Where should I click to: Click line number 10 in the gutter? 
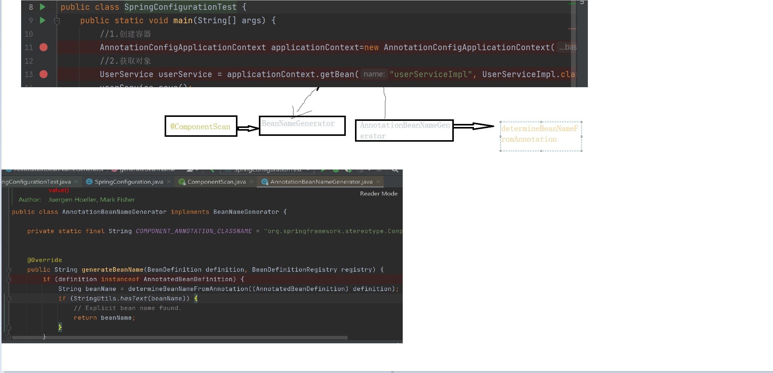pyautogui.click(x=29, y=34)
